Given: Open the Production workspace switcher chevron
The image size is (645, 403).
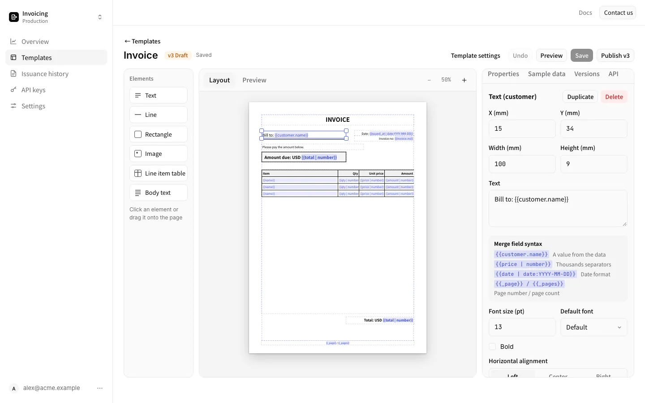Looking at the screenshot, I should point(100,17).
